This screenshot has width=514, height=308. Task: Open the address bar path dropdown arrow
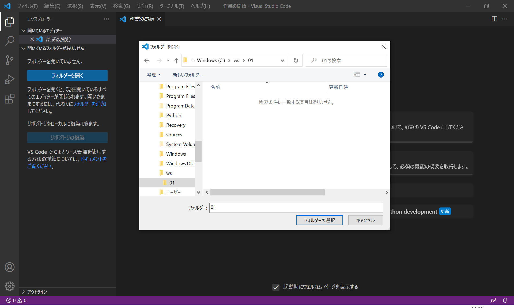[x=282, y=60]
